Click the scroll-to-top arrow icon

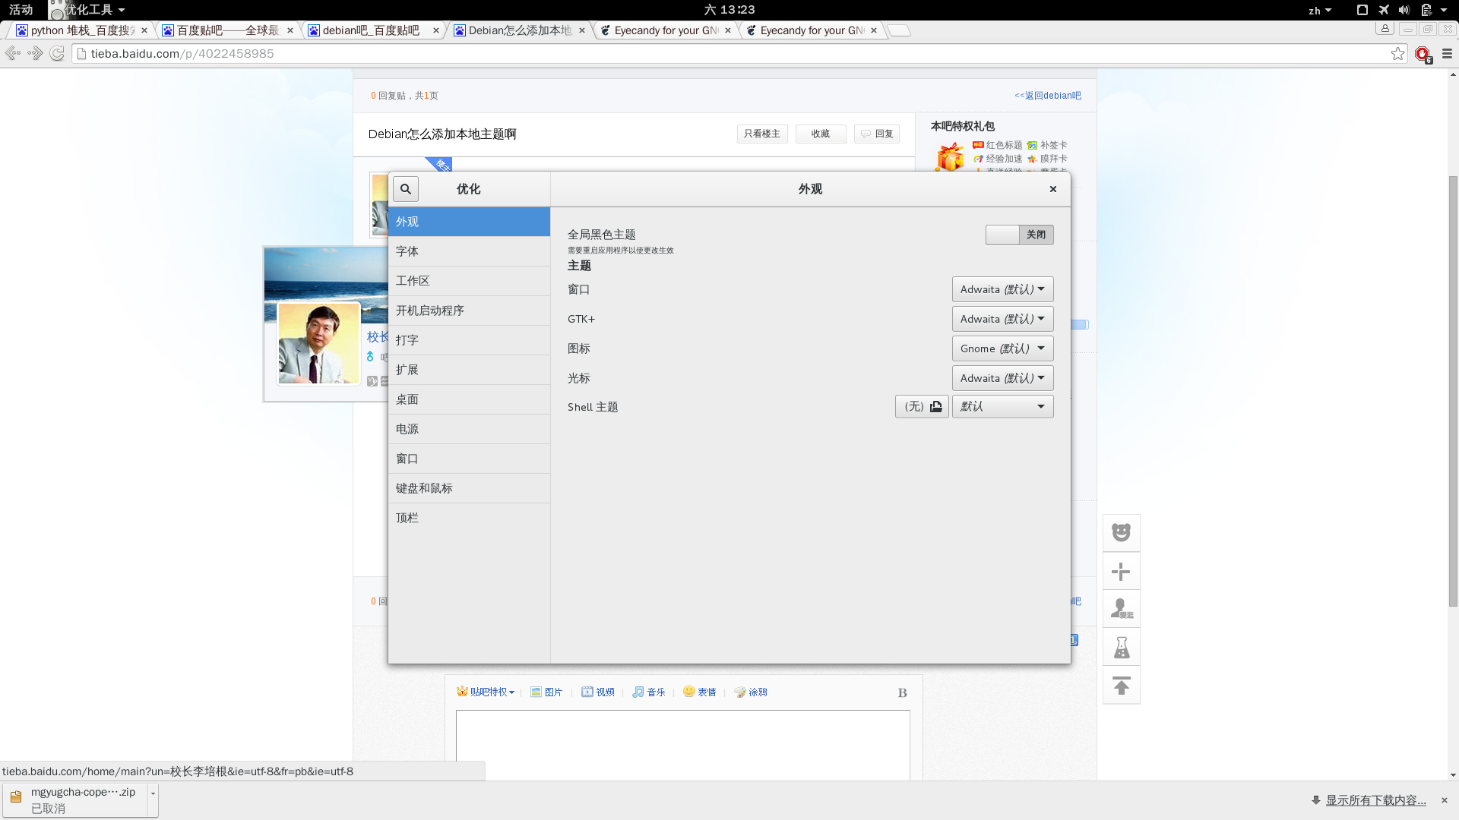tap(1121, 686)
